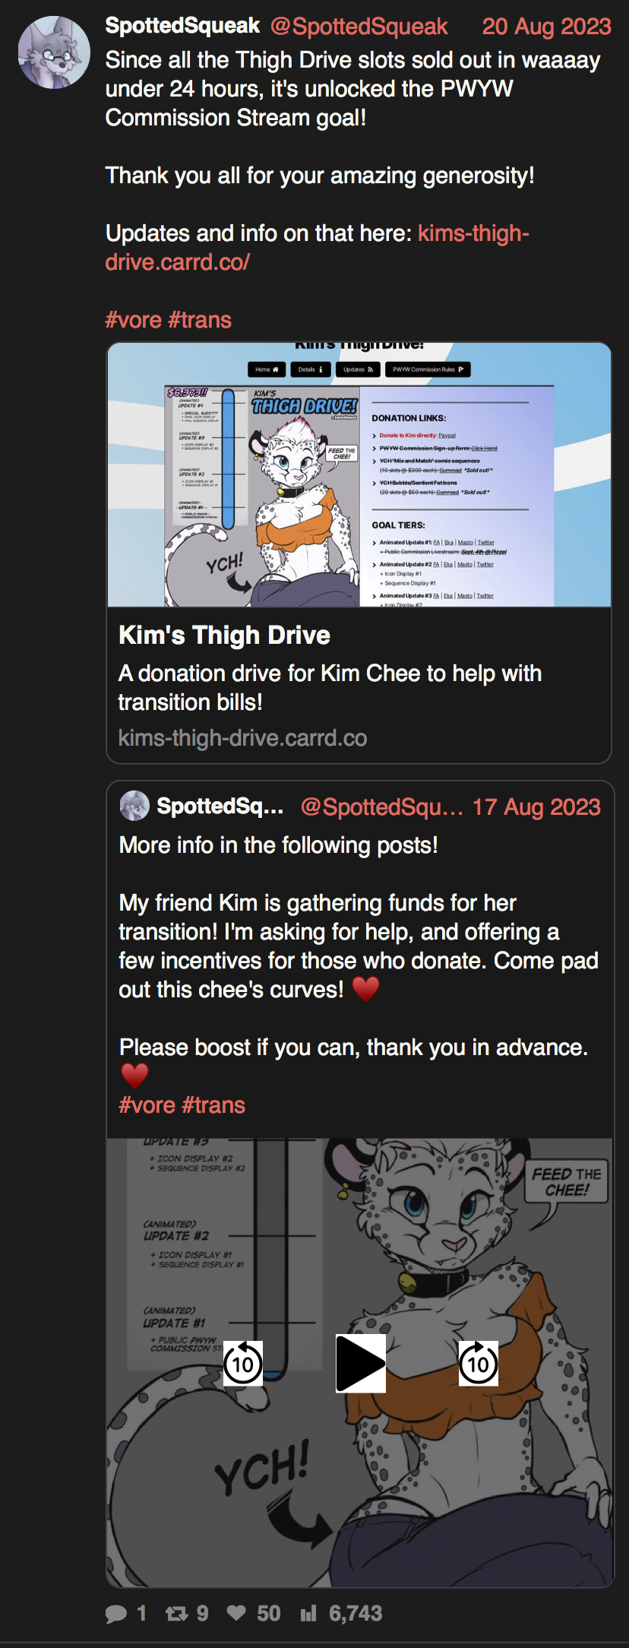Select #trans hashtag in quoted post

click(x=213, y=1105)
